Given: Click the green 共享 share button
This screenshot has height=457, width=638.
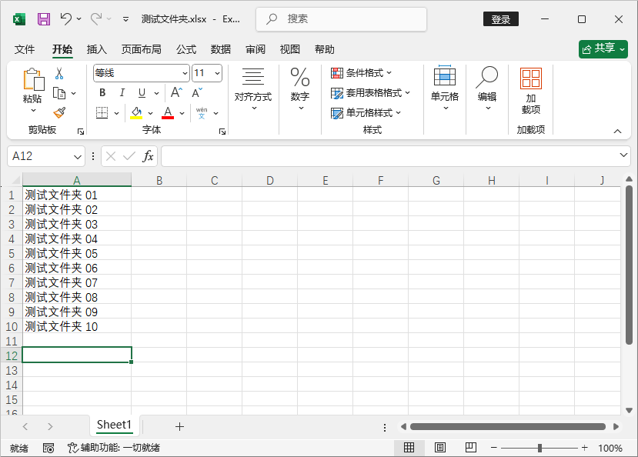Looking at the screenshot, I should pyautogui.click(x=603, y=48).
